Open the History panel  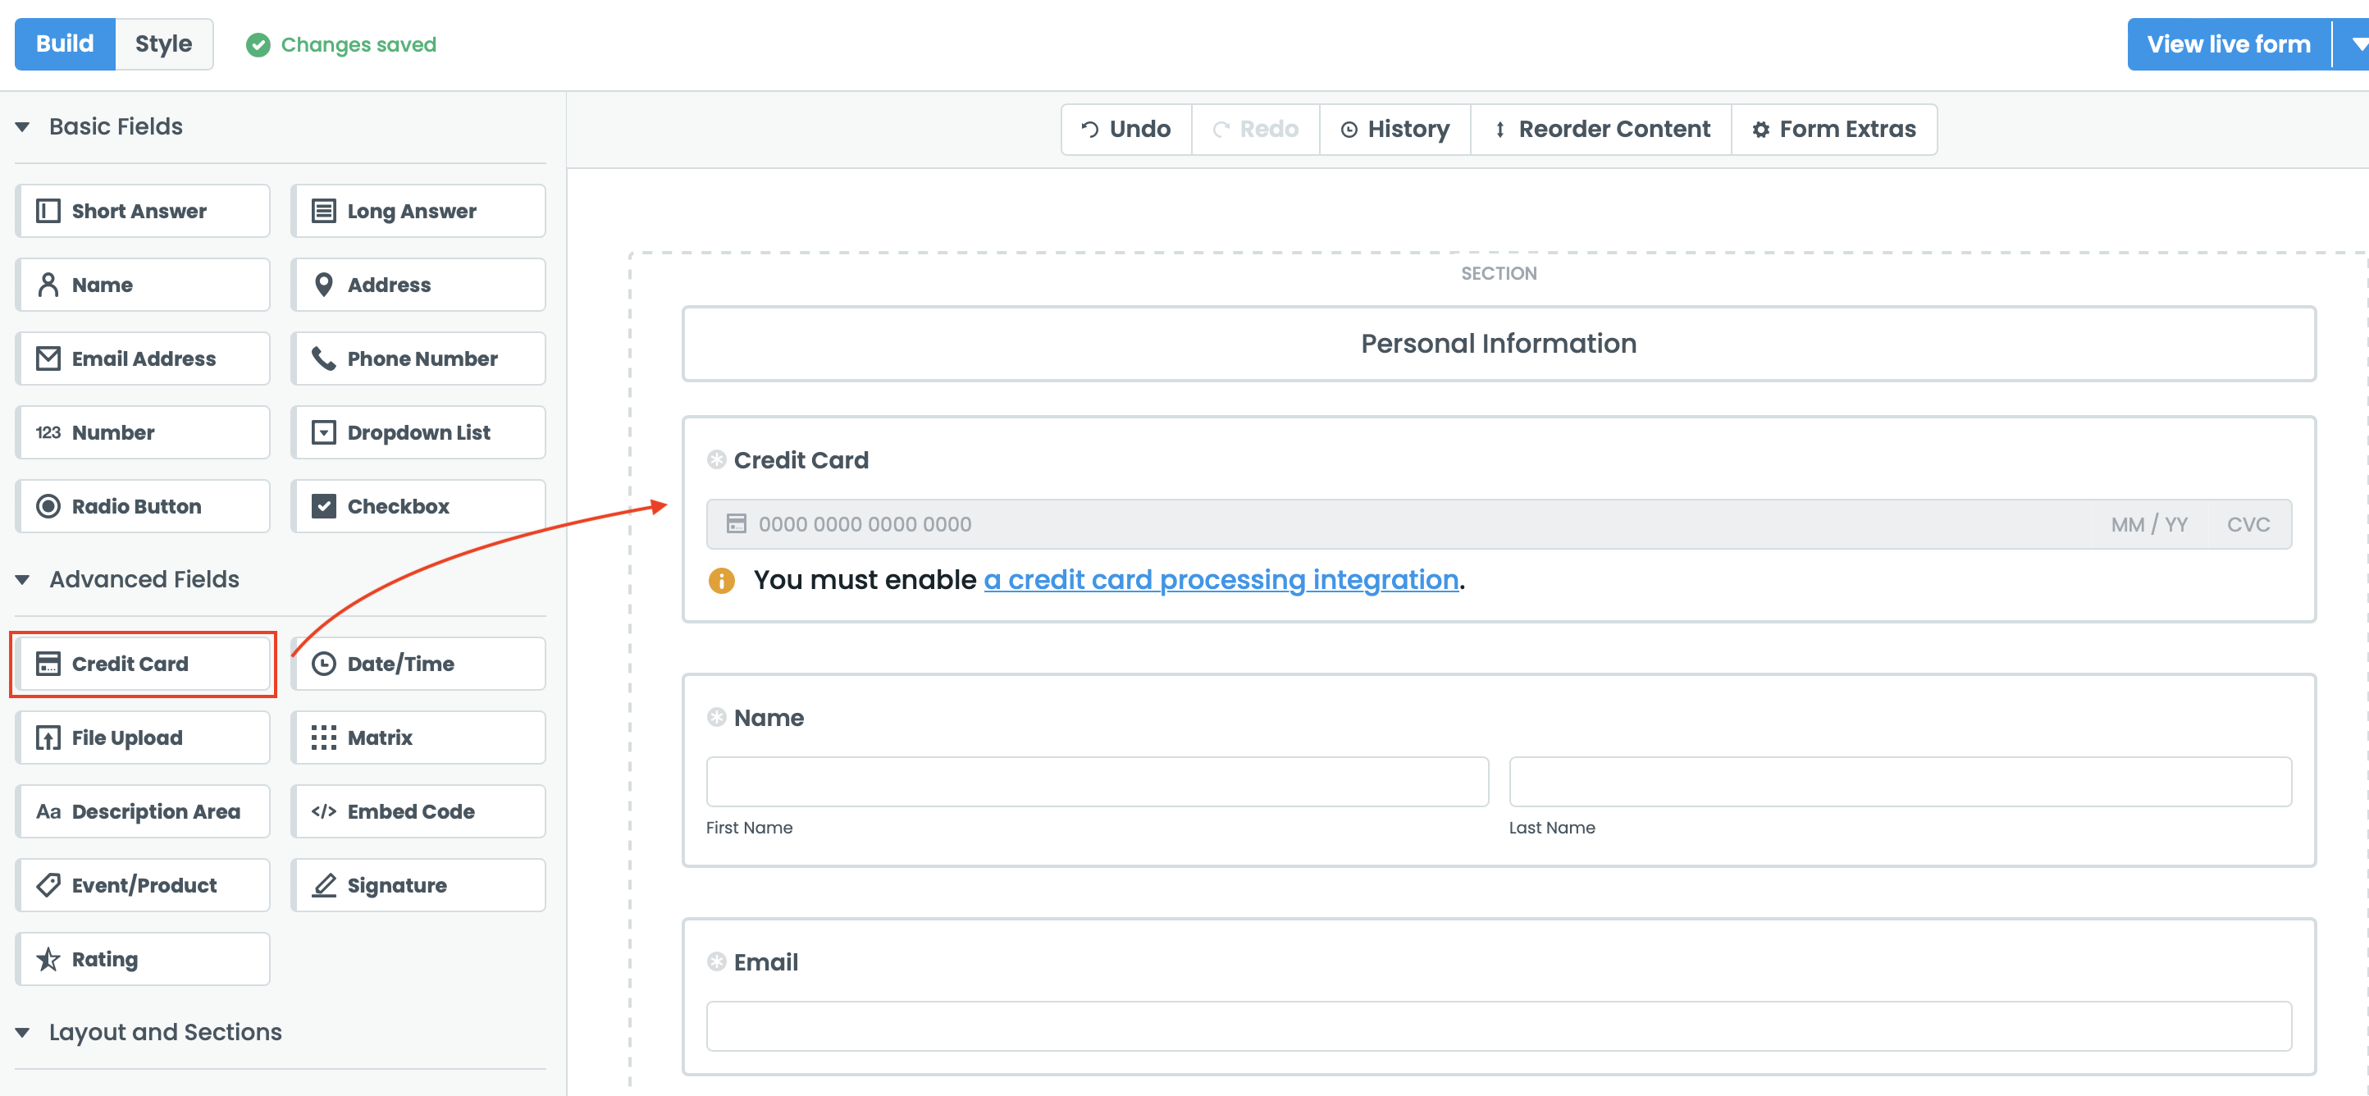tap(1394, 129)
